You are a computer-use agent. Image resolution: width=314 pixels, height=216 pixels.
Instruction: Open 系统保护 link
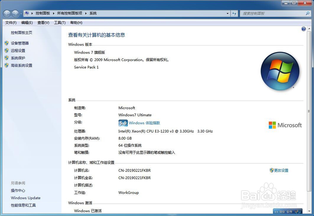(18, 58)
